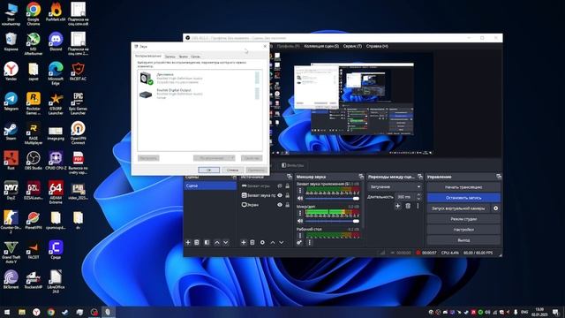565x318 pixels.
Task: Open Windows Start menu
Action: click(x=7, y=312)
